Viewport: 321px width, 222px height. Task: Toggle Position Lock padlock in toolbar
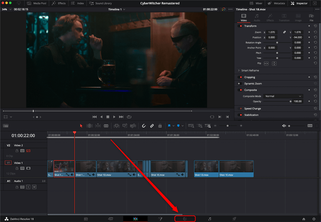[160, 126]
